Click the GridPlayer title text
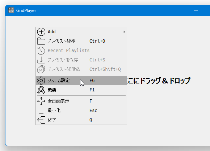Viewport: 210px width, 151px height. (x=26, y=10)
